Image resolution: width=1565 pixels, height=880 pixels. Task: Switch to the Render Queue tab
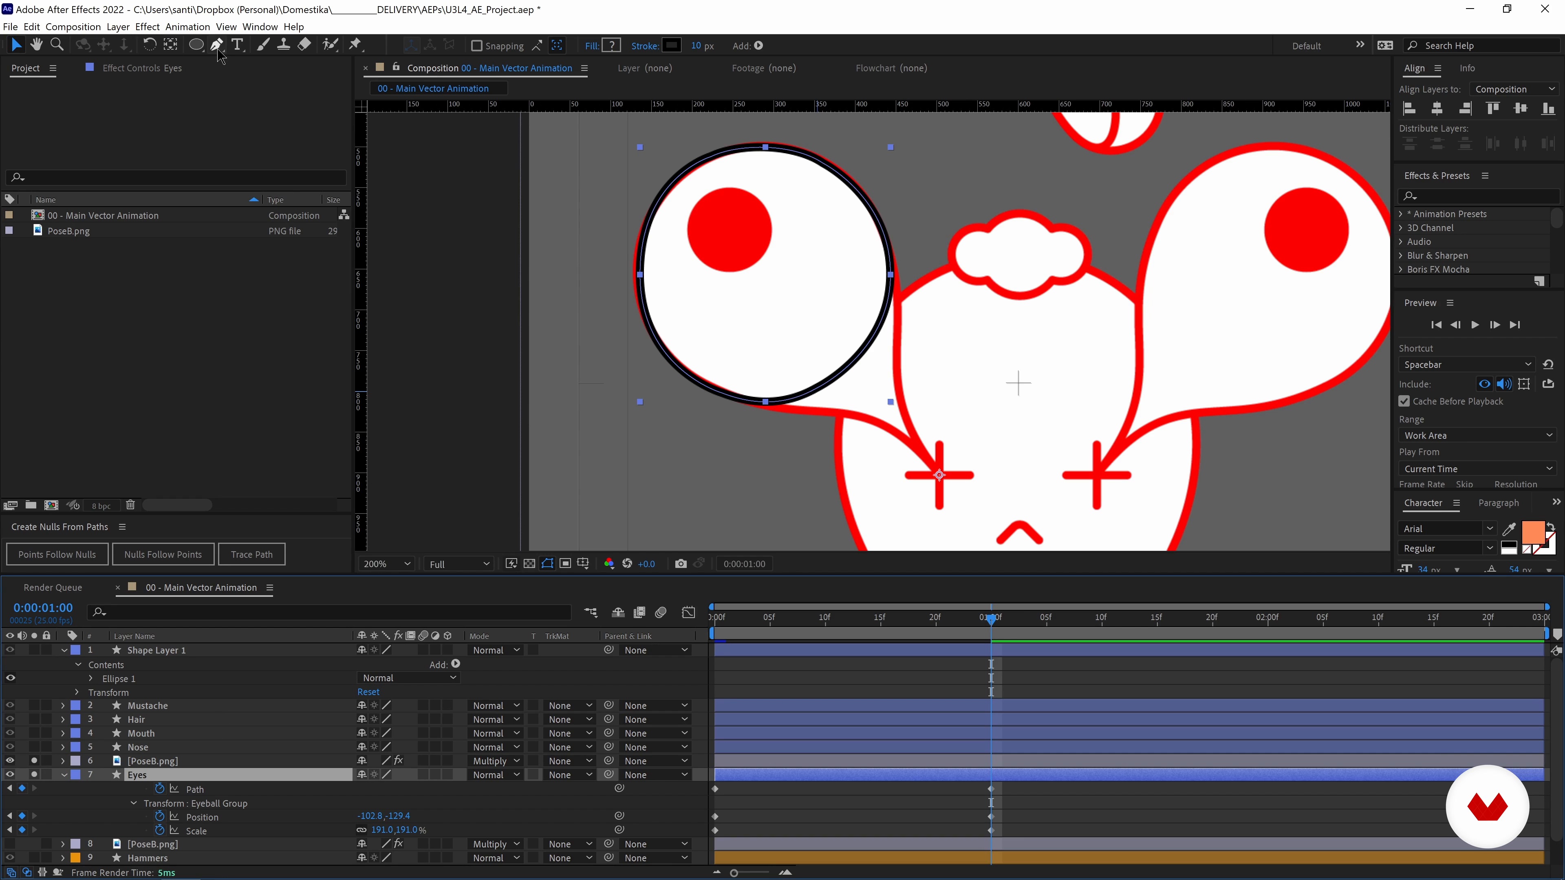click(x=53, y=587)
